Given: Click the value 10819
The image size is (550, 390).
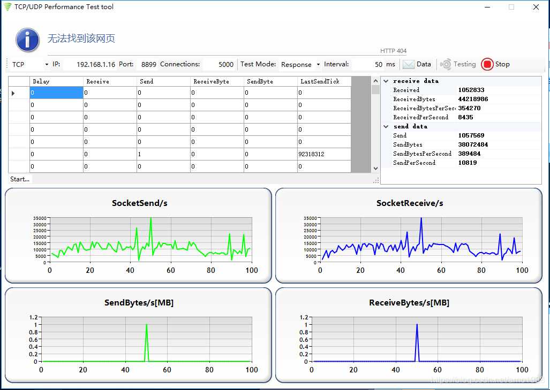Looking at the screenshot, I should coord(467,163).
